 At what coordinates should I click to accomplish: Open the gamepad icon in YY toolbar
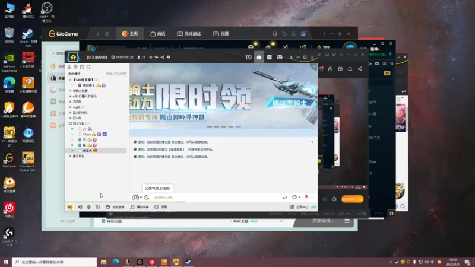coord(280,57)
